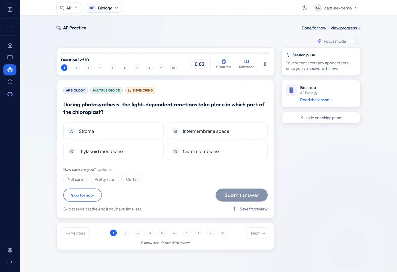Viewport: 397px width, 272px height.
Task: Mark confidence as Not sure
Action: pyautogui.click(x=75, y=179)
